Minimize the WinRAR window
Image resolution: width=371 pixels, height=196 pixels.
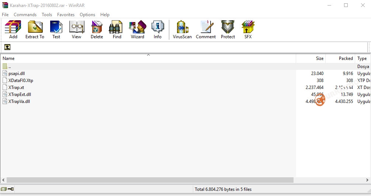pos(329,5)
